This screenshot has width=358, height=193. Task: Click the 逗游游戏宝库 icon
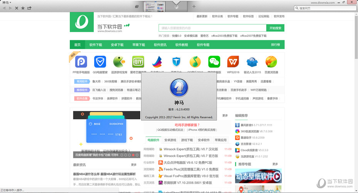(x=119, y=62)
